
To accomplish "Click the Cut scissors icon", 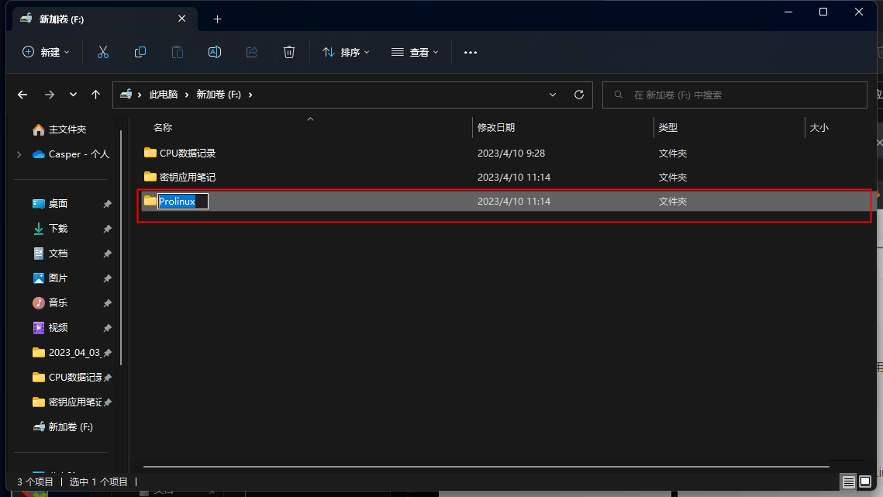I will tap(102, 53).
